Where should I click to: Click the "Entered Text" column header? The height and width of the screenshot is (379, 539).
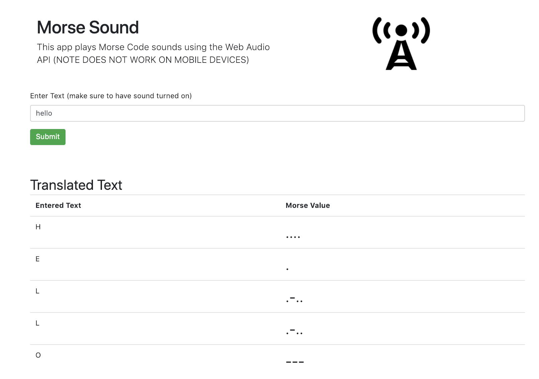click(x=58, y=206)
